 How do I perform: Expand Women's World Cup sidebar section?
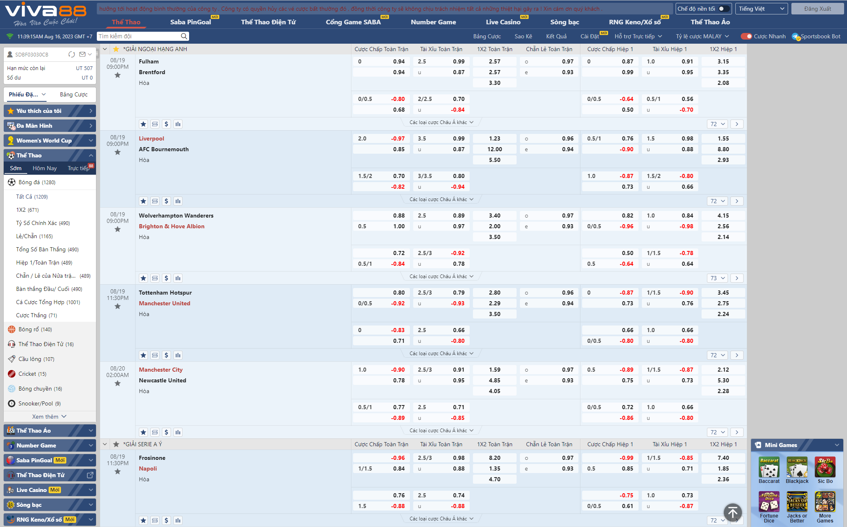(50, 141)
